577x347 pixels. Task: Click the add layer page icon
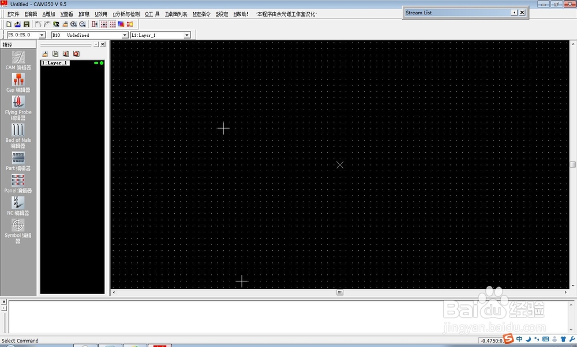click(55, 54)
